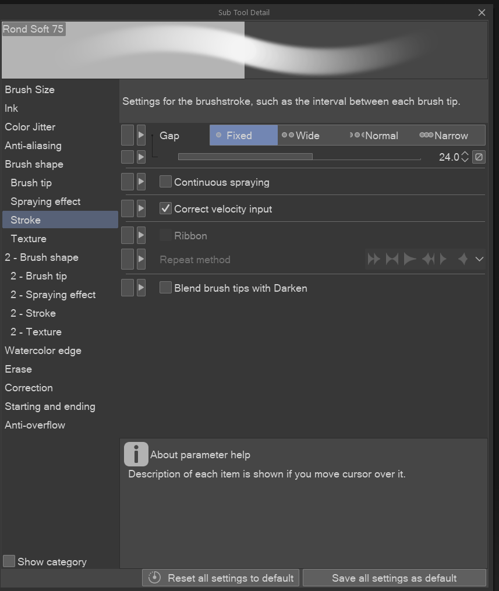Uncheck Correct velocity input
This screenshot has width=499, height=591.
coord(165,208)
